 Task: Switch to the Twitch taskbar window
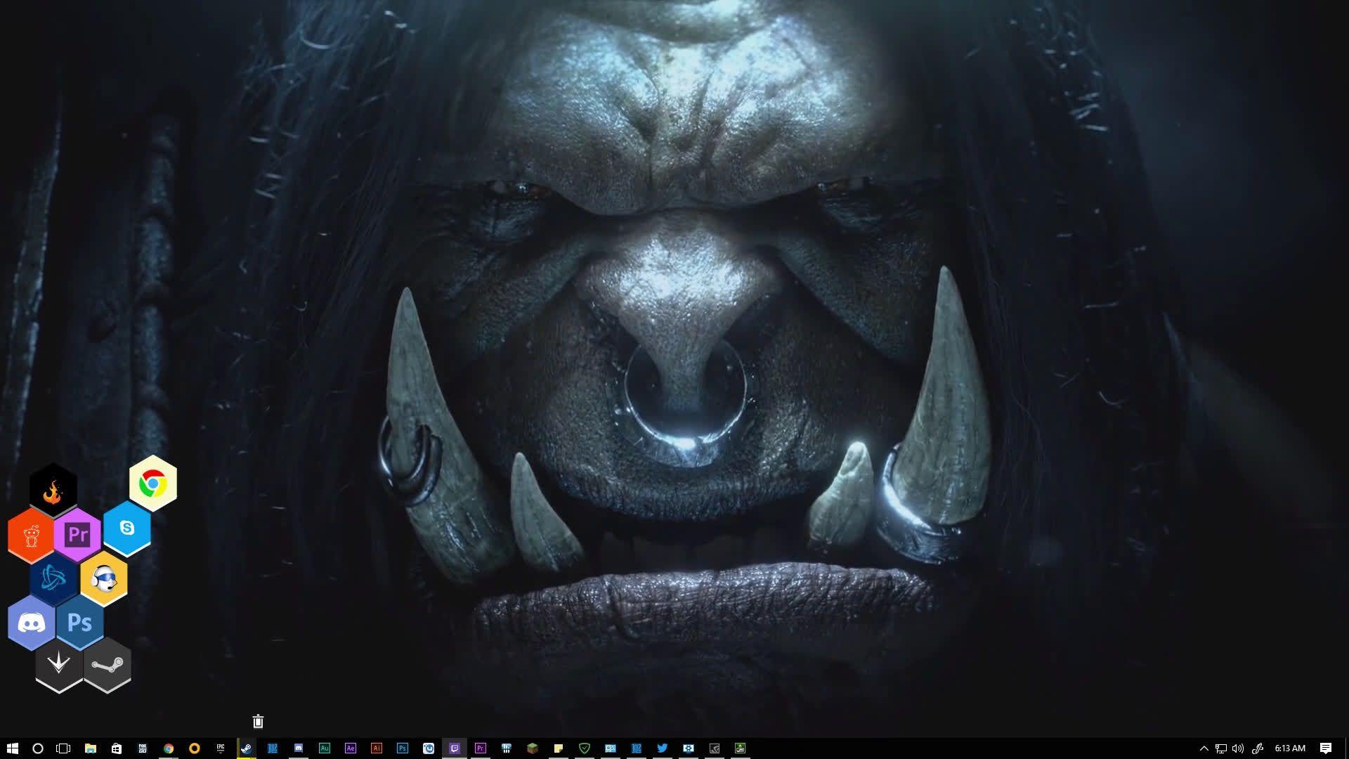(455, 748)
